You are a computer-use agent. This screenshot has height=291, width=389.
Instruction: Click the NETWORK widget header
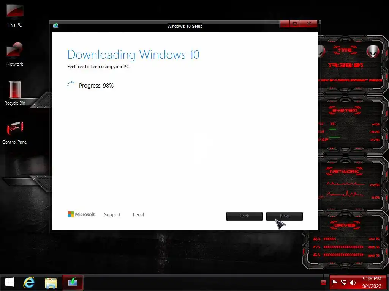click(344, 171)
